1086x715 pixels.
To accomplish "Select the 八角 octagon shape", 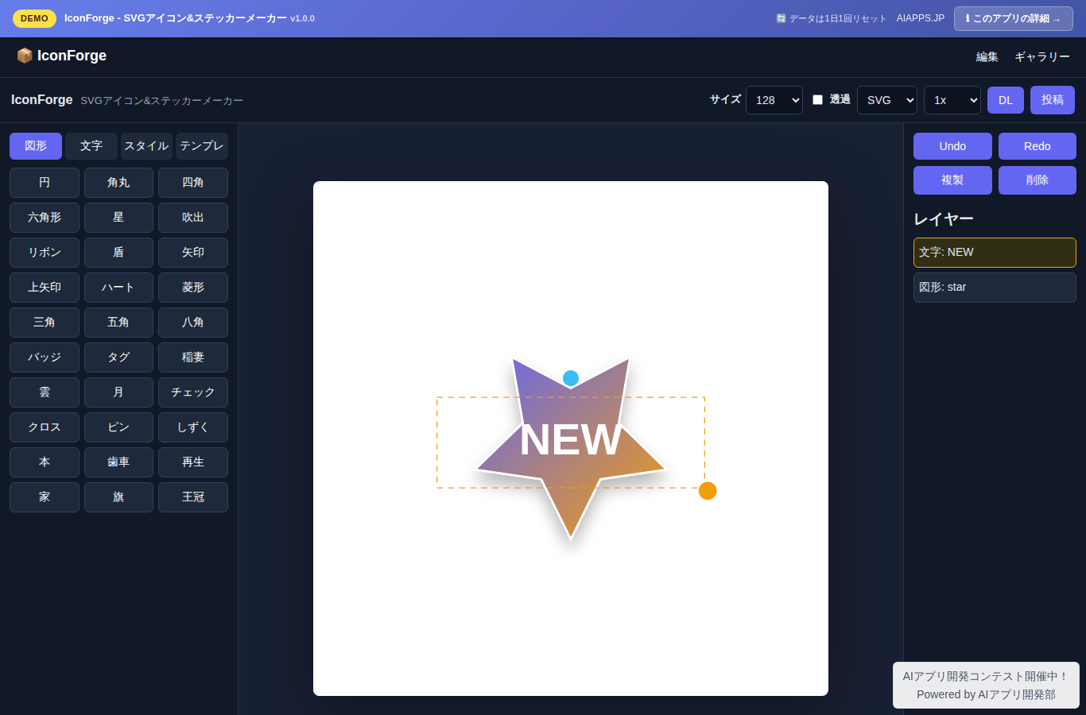I will point(193,323).
